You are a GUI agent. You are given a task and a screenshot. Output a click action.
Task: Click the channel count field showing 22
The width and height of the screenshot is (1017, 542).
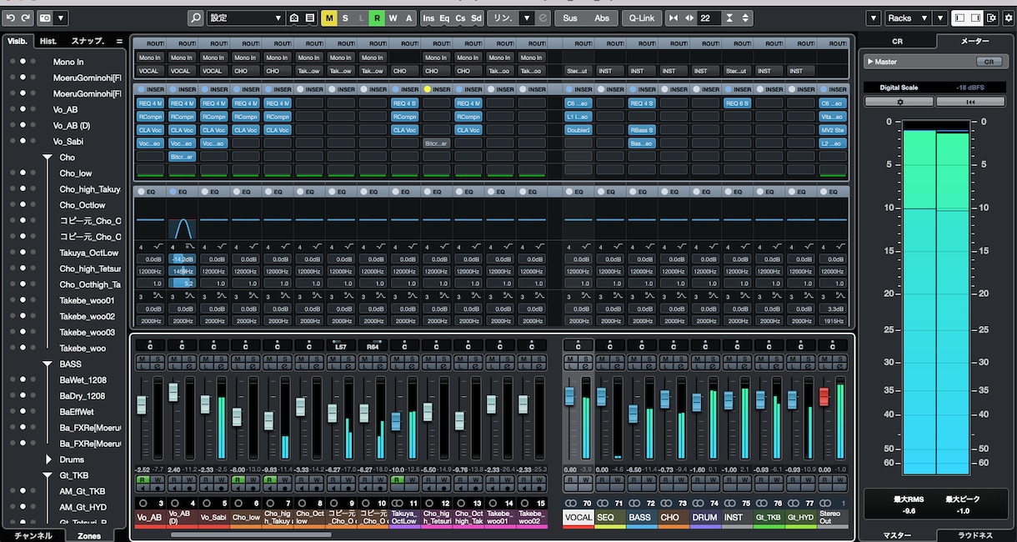pos(708,18)
